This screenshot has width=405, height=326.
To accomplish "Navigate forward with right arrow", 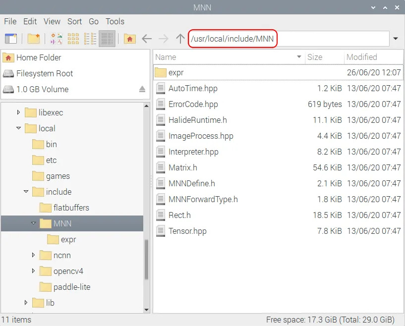I will pyautogui.click(x=163, y=39).
